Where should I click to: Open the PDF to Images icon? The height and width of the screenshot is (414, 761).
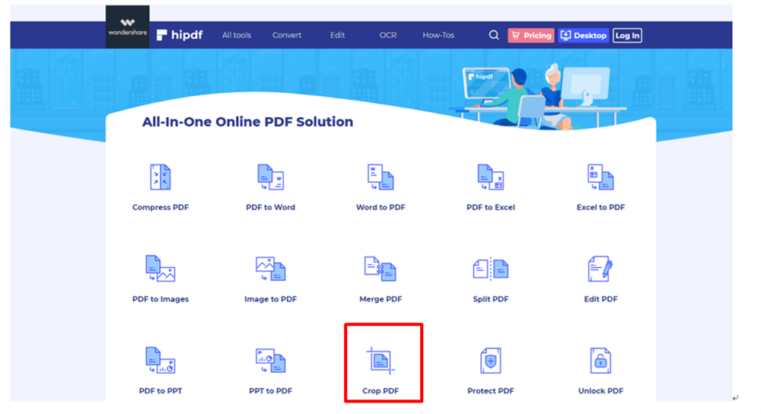tap(161, 269)
